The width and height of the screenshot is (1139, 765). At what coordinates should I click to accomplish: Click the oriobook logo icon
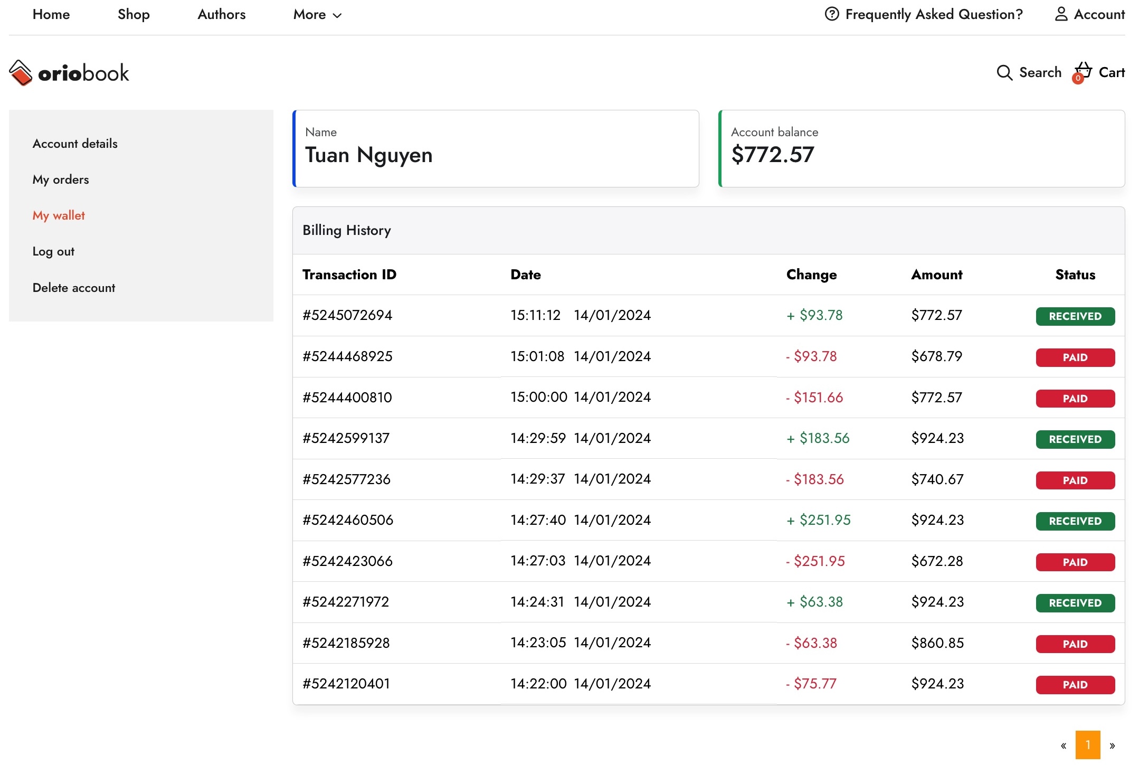click(x=21, y=73)
